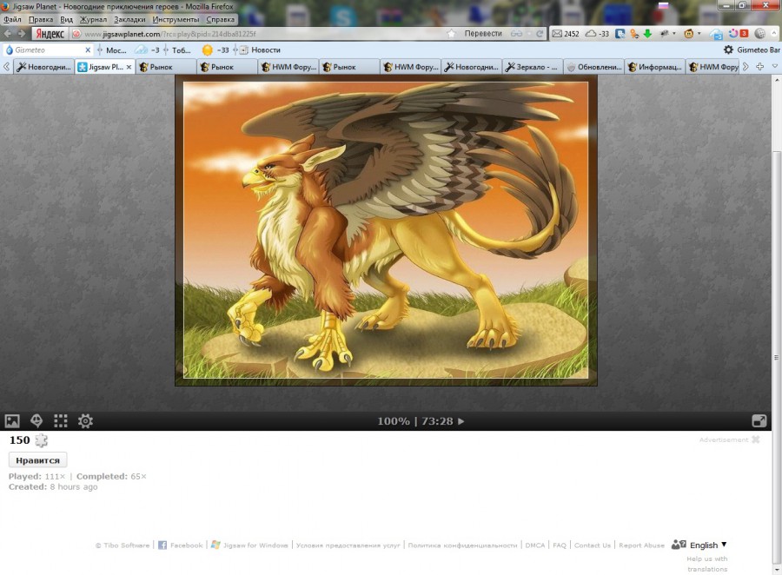
Task: Open the Report Abuse link
Action: (641, 545)
